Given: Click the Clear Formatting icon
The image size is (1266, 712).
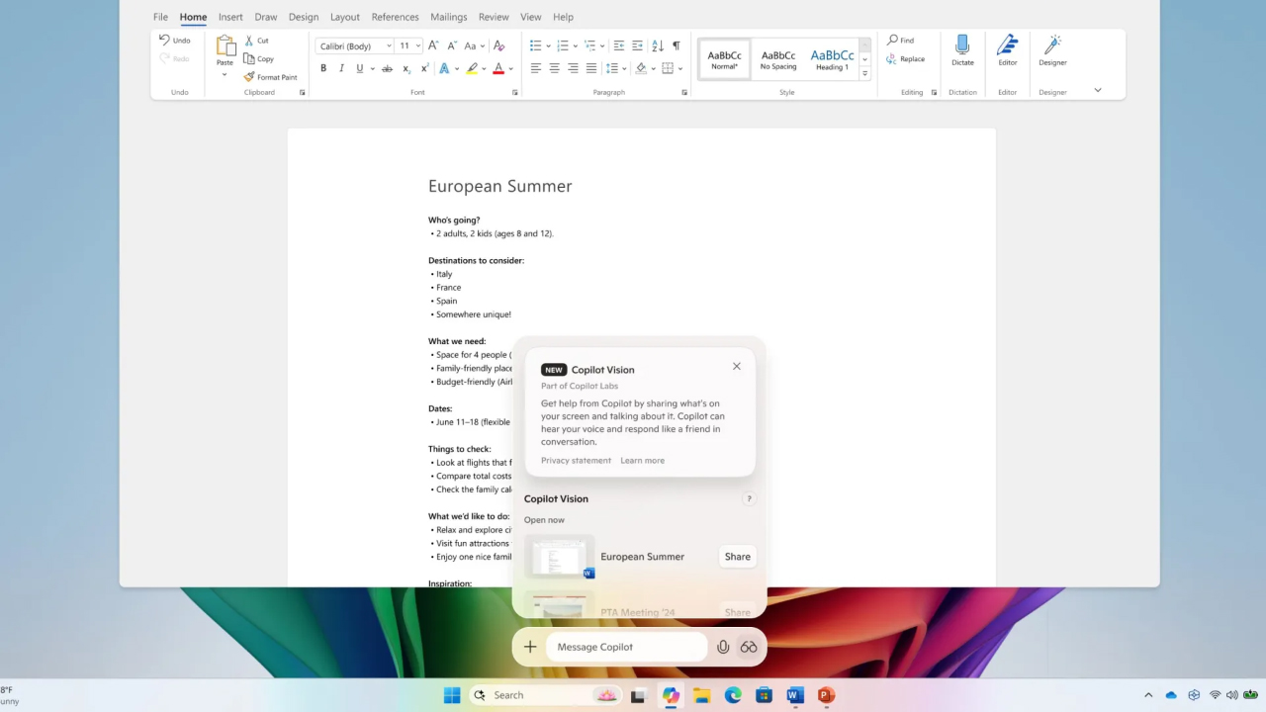Looking at the screenshot, I should pyautogui.click(x=498, y=45).
